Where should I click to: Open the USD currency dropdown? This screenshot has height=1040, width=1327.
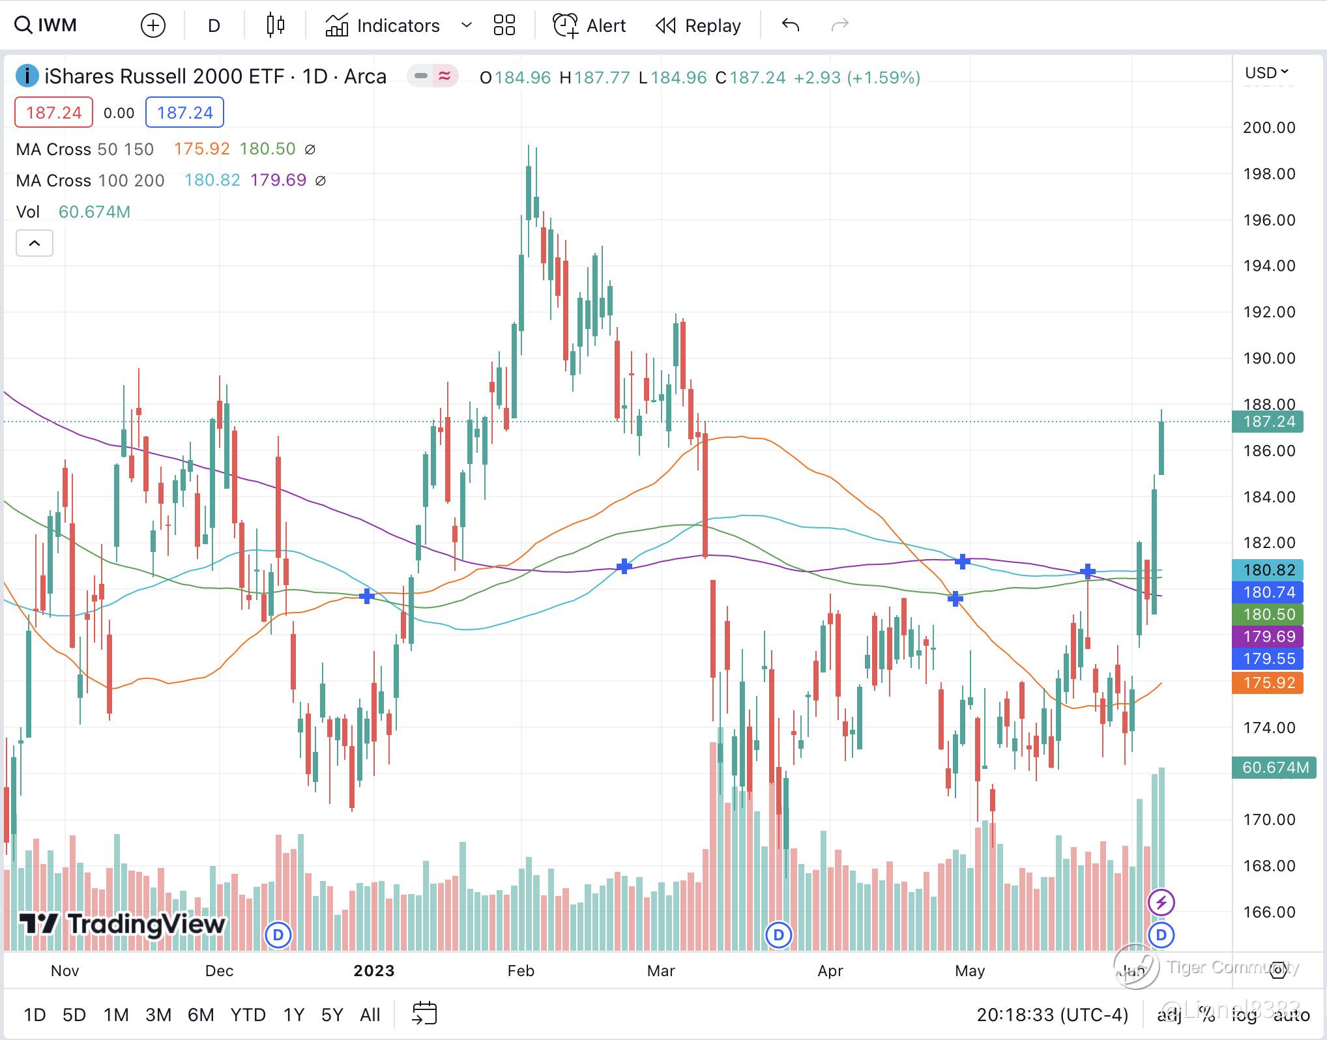click(1266, 72)
